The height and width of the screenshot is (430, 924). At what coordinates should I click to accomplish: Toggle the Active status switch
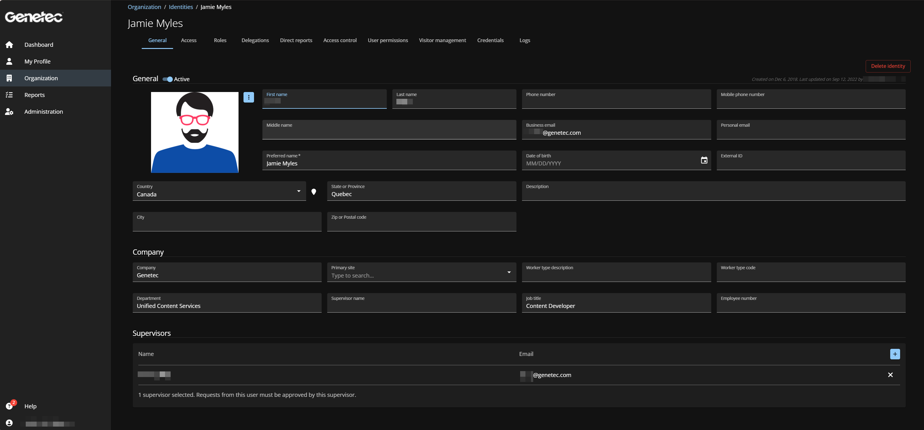[167, 79]
